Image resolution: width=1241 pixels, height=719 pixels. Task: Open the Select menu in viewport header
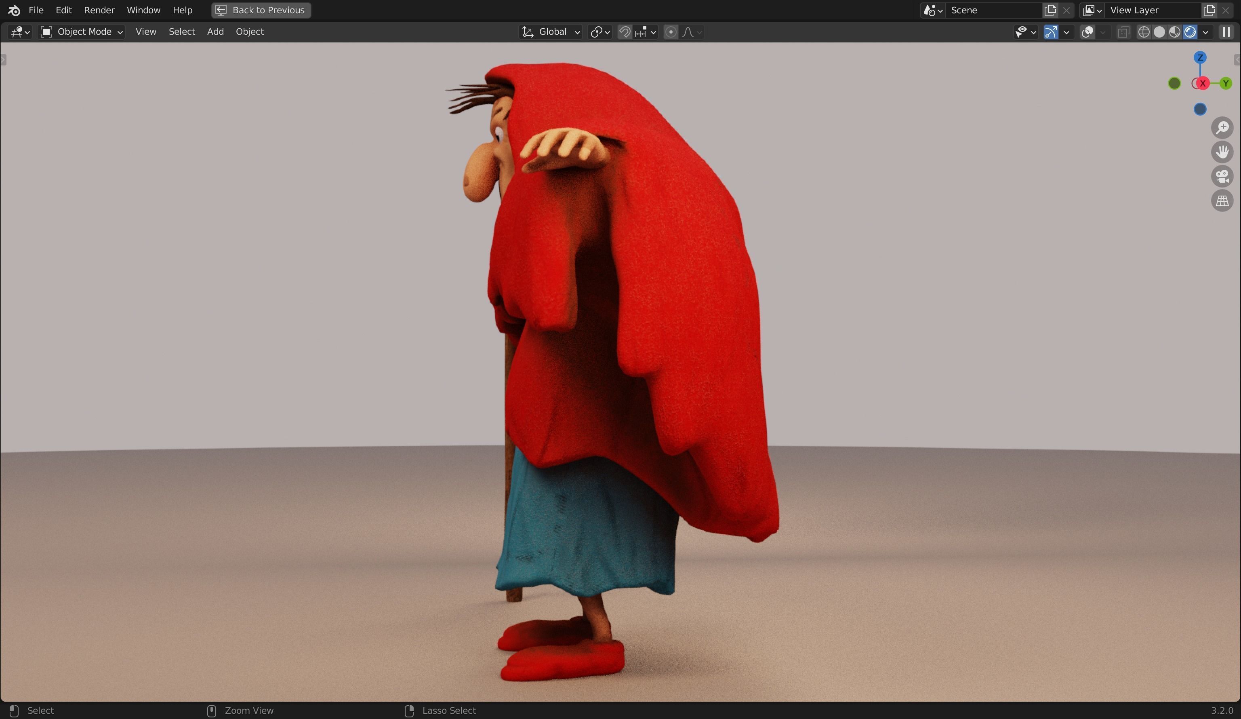[x=182, y=32]
